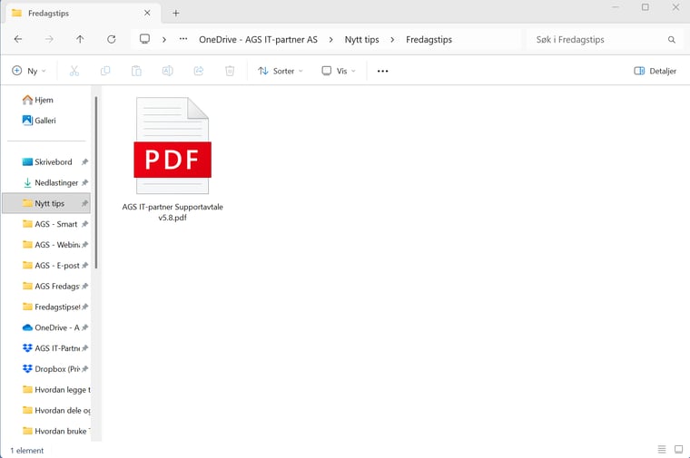Click Nytt tips in the breadcrumb path
The height and width of the screenshot is (458, 690).
tap(361, 40)
